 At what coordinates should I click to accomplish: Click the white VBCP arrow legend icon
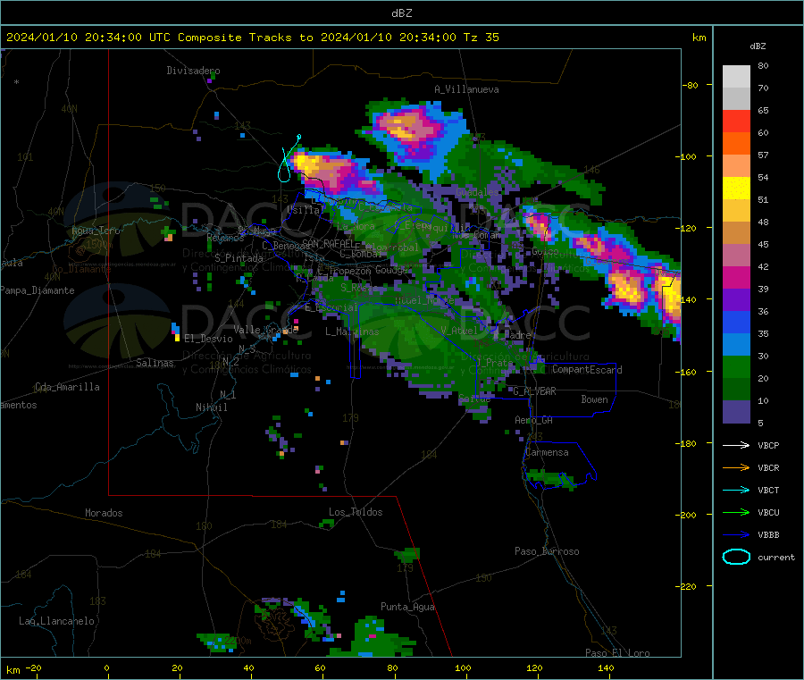tap(736, 445)
